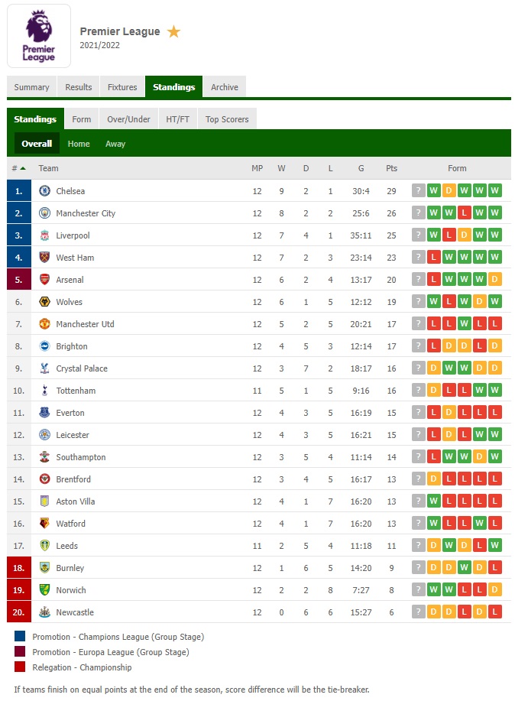Screen dimensions: 515x701
Task: Open the Archive tab
Action: pyautogui.click(x=225, y=87)
